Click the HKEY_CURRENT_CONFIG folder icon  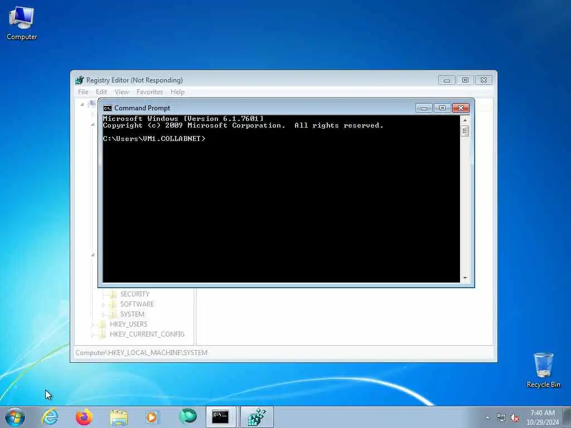pyautogui.click(x=103, y=334)
